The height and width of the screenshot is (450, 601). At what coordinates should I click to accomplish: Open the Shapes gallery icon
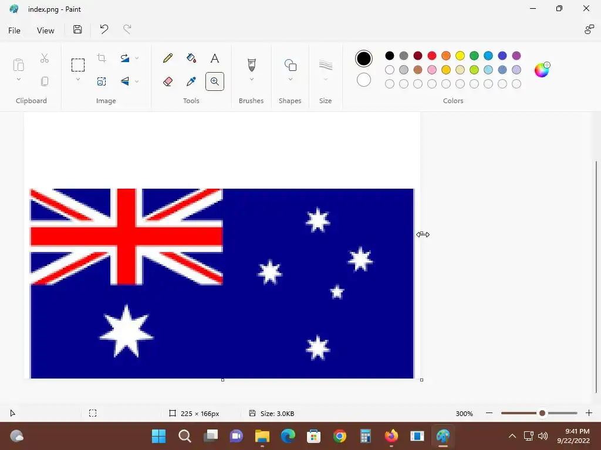[x=290, y=65]
